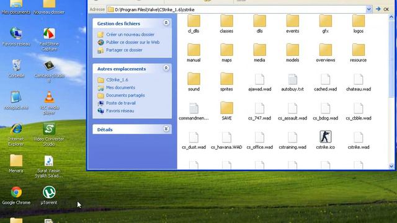Select the SAVE folder
This screenshot has width=397, height=223.
tap(226, 111)
